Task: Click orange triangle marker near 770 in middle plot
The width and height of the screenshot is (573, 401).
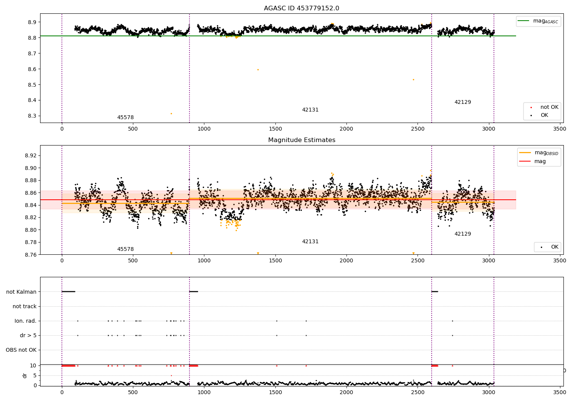Action: click(171, 253)
